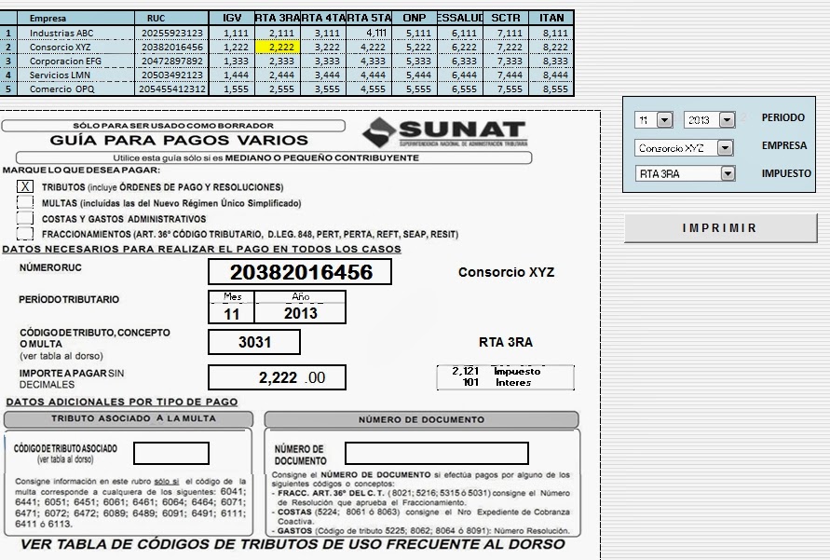Select the RTA 5TA column header
The width and height of the screenshot is (830, 560).
coord(369,18)
